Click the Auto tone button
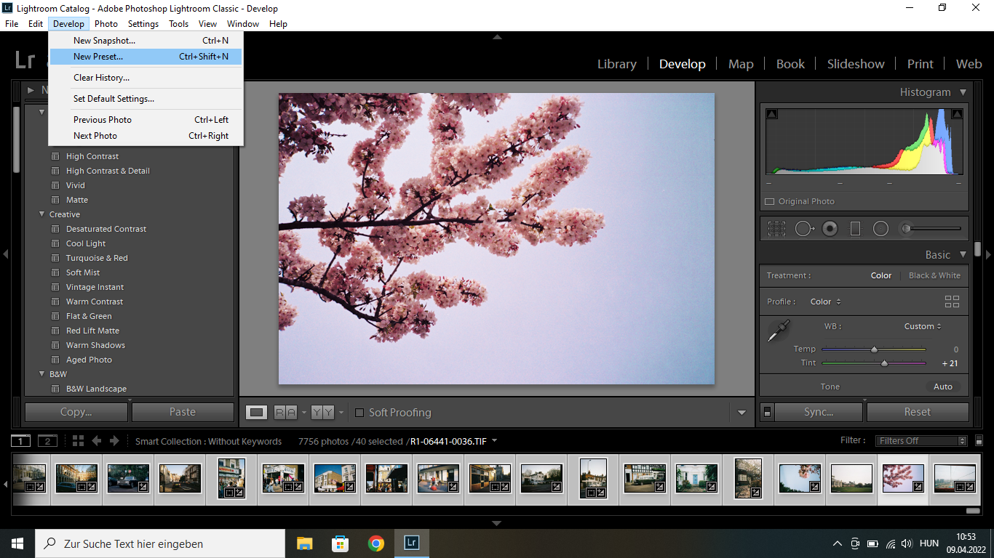Image resolution: width=994 pixels, height=558 pixels. (943, 387)
